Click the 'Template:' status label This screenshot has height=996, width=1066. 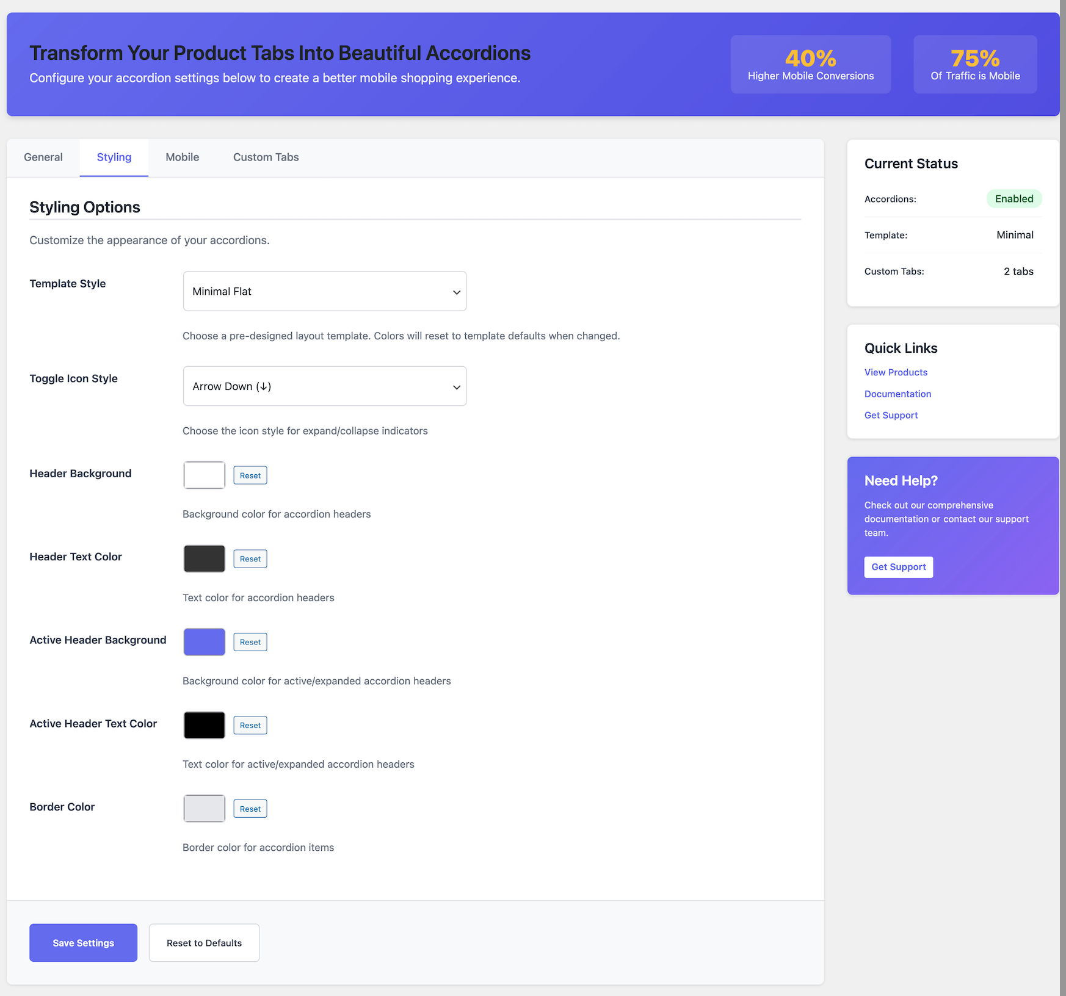pos(886,236)
